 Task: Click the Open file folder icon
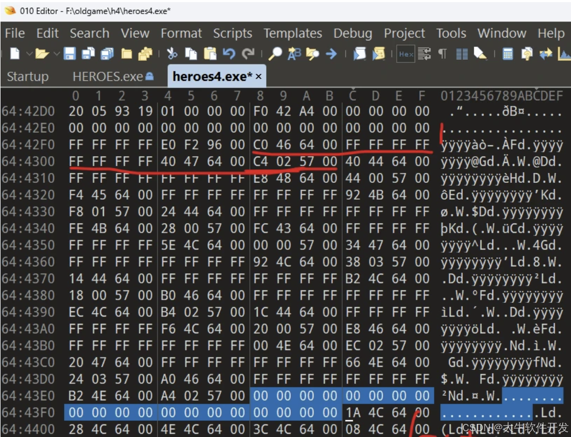tap(42, 54)
